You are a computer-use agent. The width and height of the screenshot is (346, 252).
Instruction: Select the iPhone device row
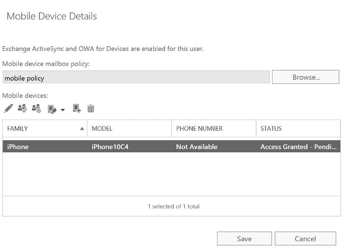[171, 147]
